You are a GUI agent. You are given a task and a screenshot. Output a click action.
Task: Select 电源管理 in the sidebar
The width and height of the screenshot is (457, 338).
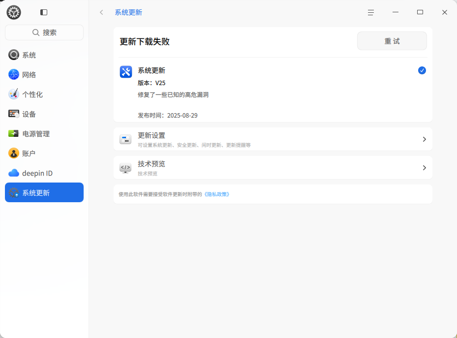(x=44, y=133)
